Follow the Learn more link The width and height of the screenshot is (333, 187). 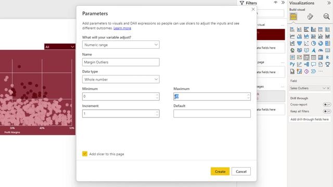pyautogui.click(x=122, y=28)
